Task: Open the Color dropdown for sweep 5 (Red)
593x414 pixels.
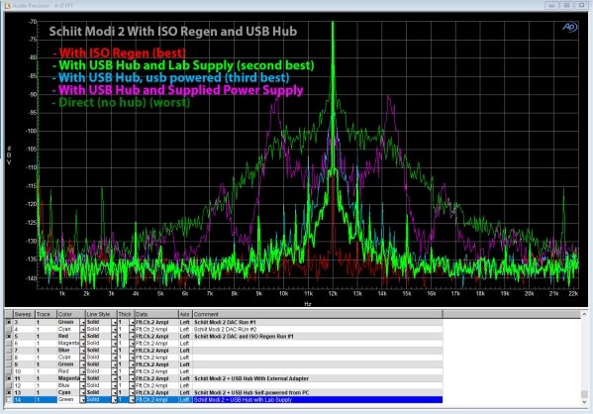Action: (x=82, y=336)
